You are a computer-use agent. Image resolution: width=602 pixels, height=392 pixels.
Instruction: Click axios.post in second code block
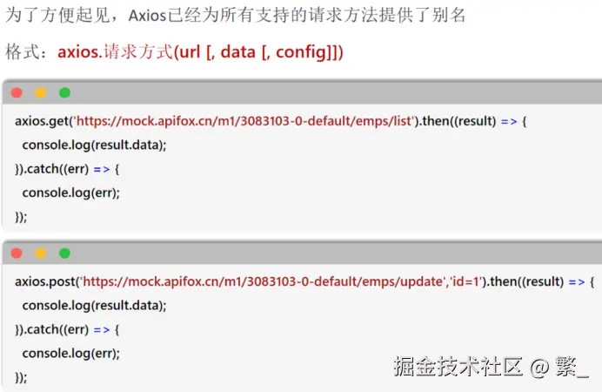[x=45, y=281]
